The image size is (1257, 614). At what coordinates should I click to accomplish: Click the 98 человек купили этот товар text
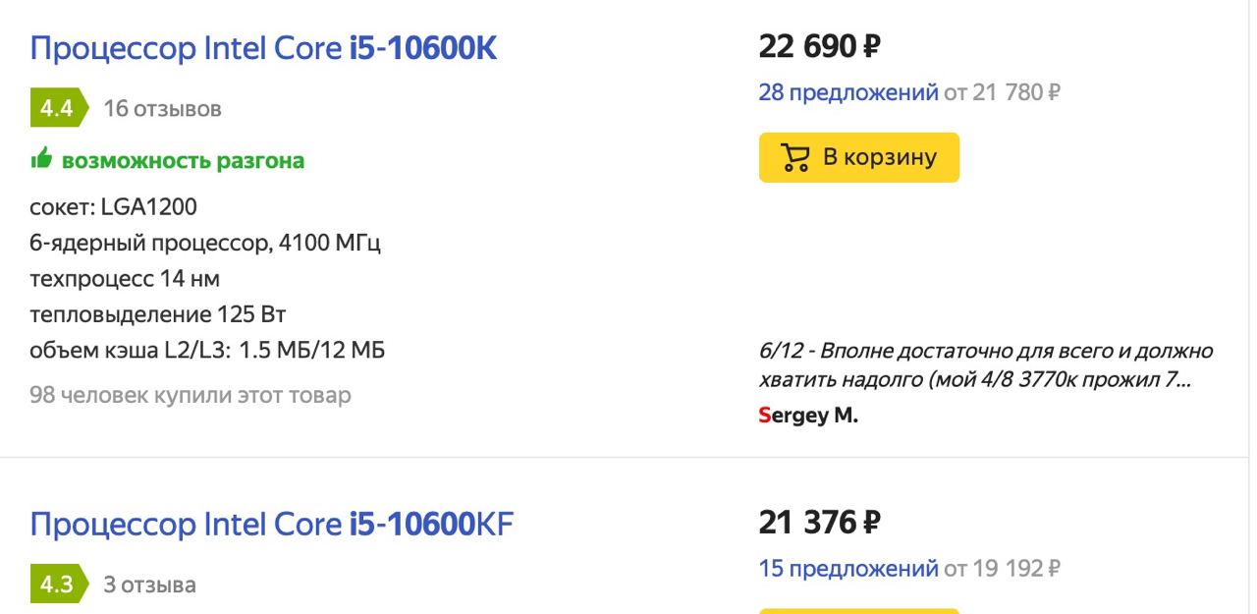(191, 395)
